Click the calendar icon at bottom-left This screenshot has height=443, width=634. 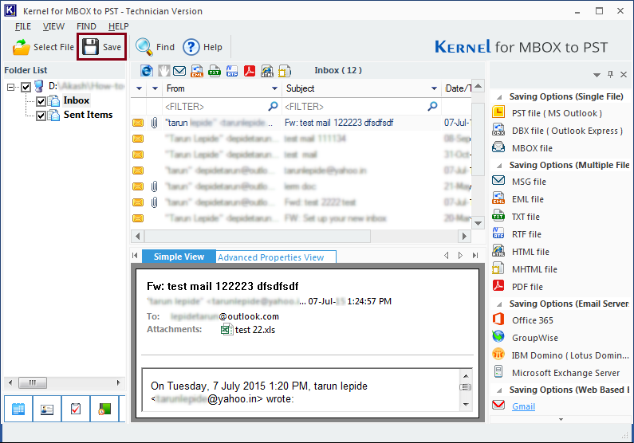point(18,409)
